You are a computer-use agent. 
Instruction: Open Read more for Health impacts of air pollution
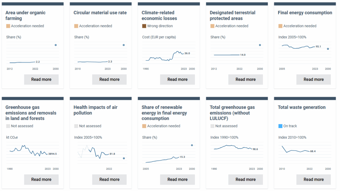click(x=109, y=179)
